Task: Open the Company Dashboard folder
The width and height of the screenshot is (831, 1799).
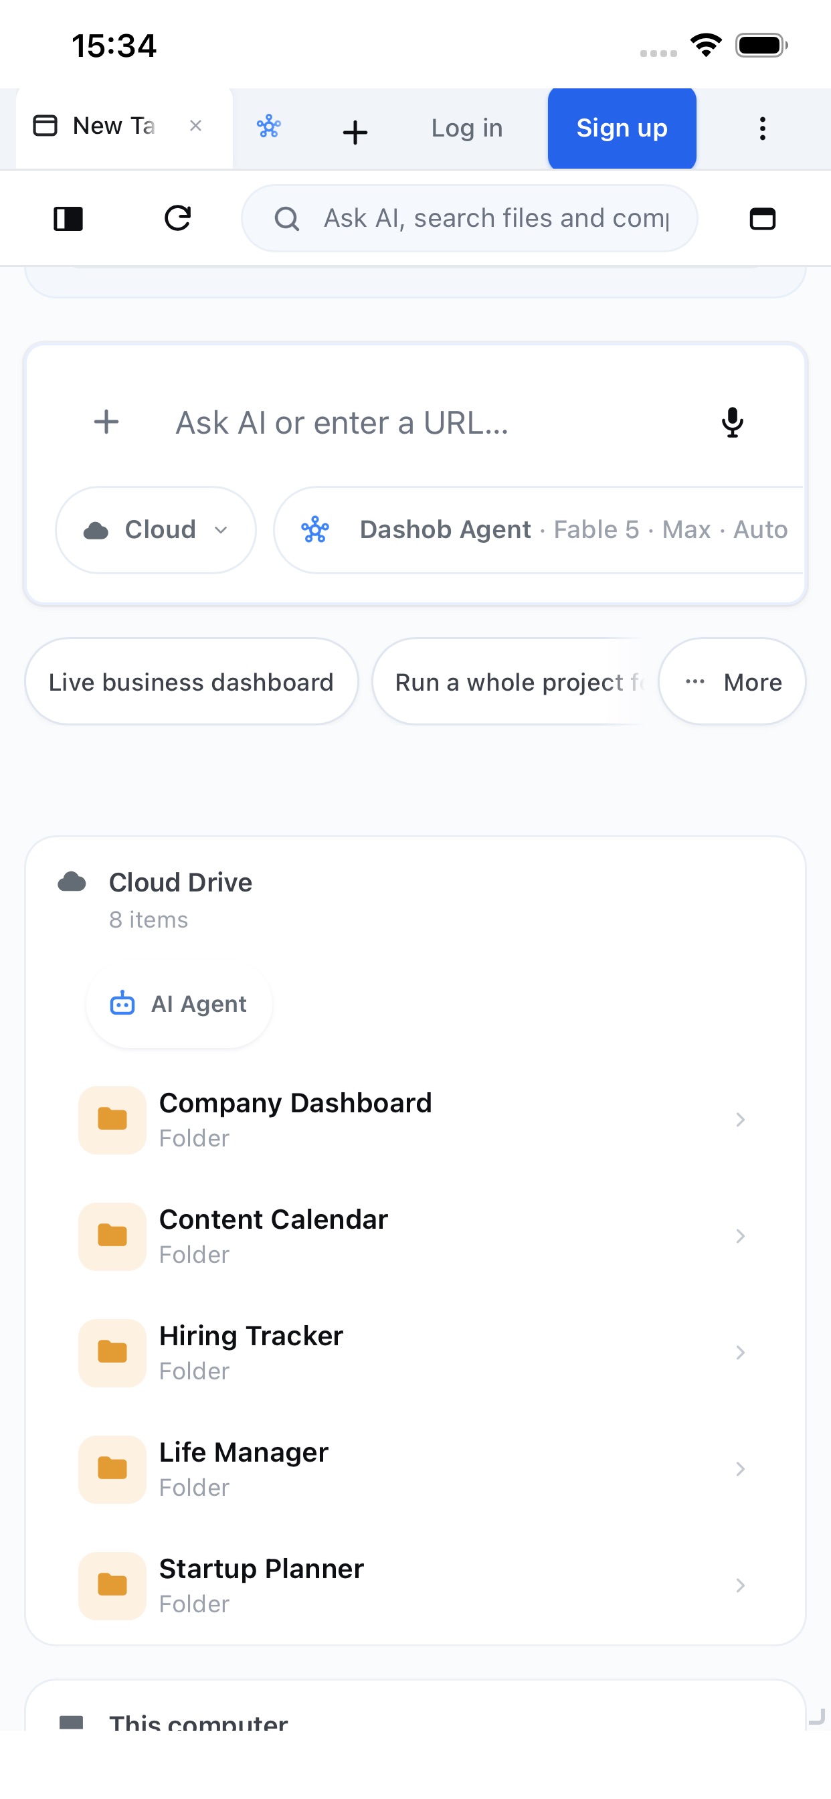Action: [x=415, y=1120]
